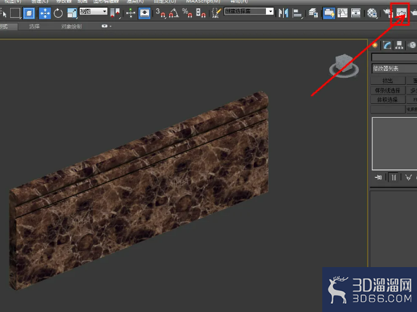Click the object name input field

394,58
